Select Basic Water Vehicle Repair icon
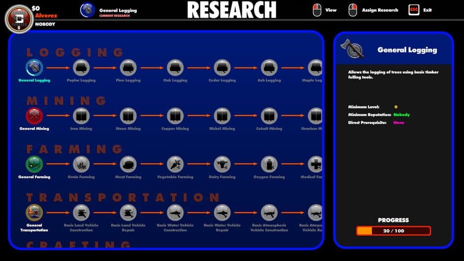 [x=222, y=213]
